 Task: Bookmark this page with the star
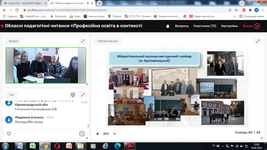(x=236, y=10)
